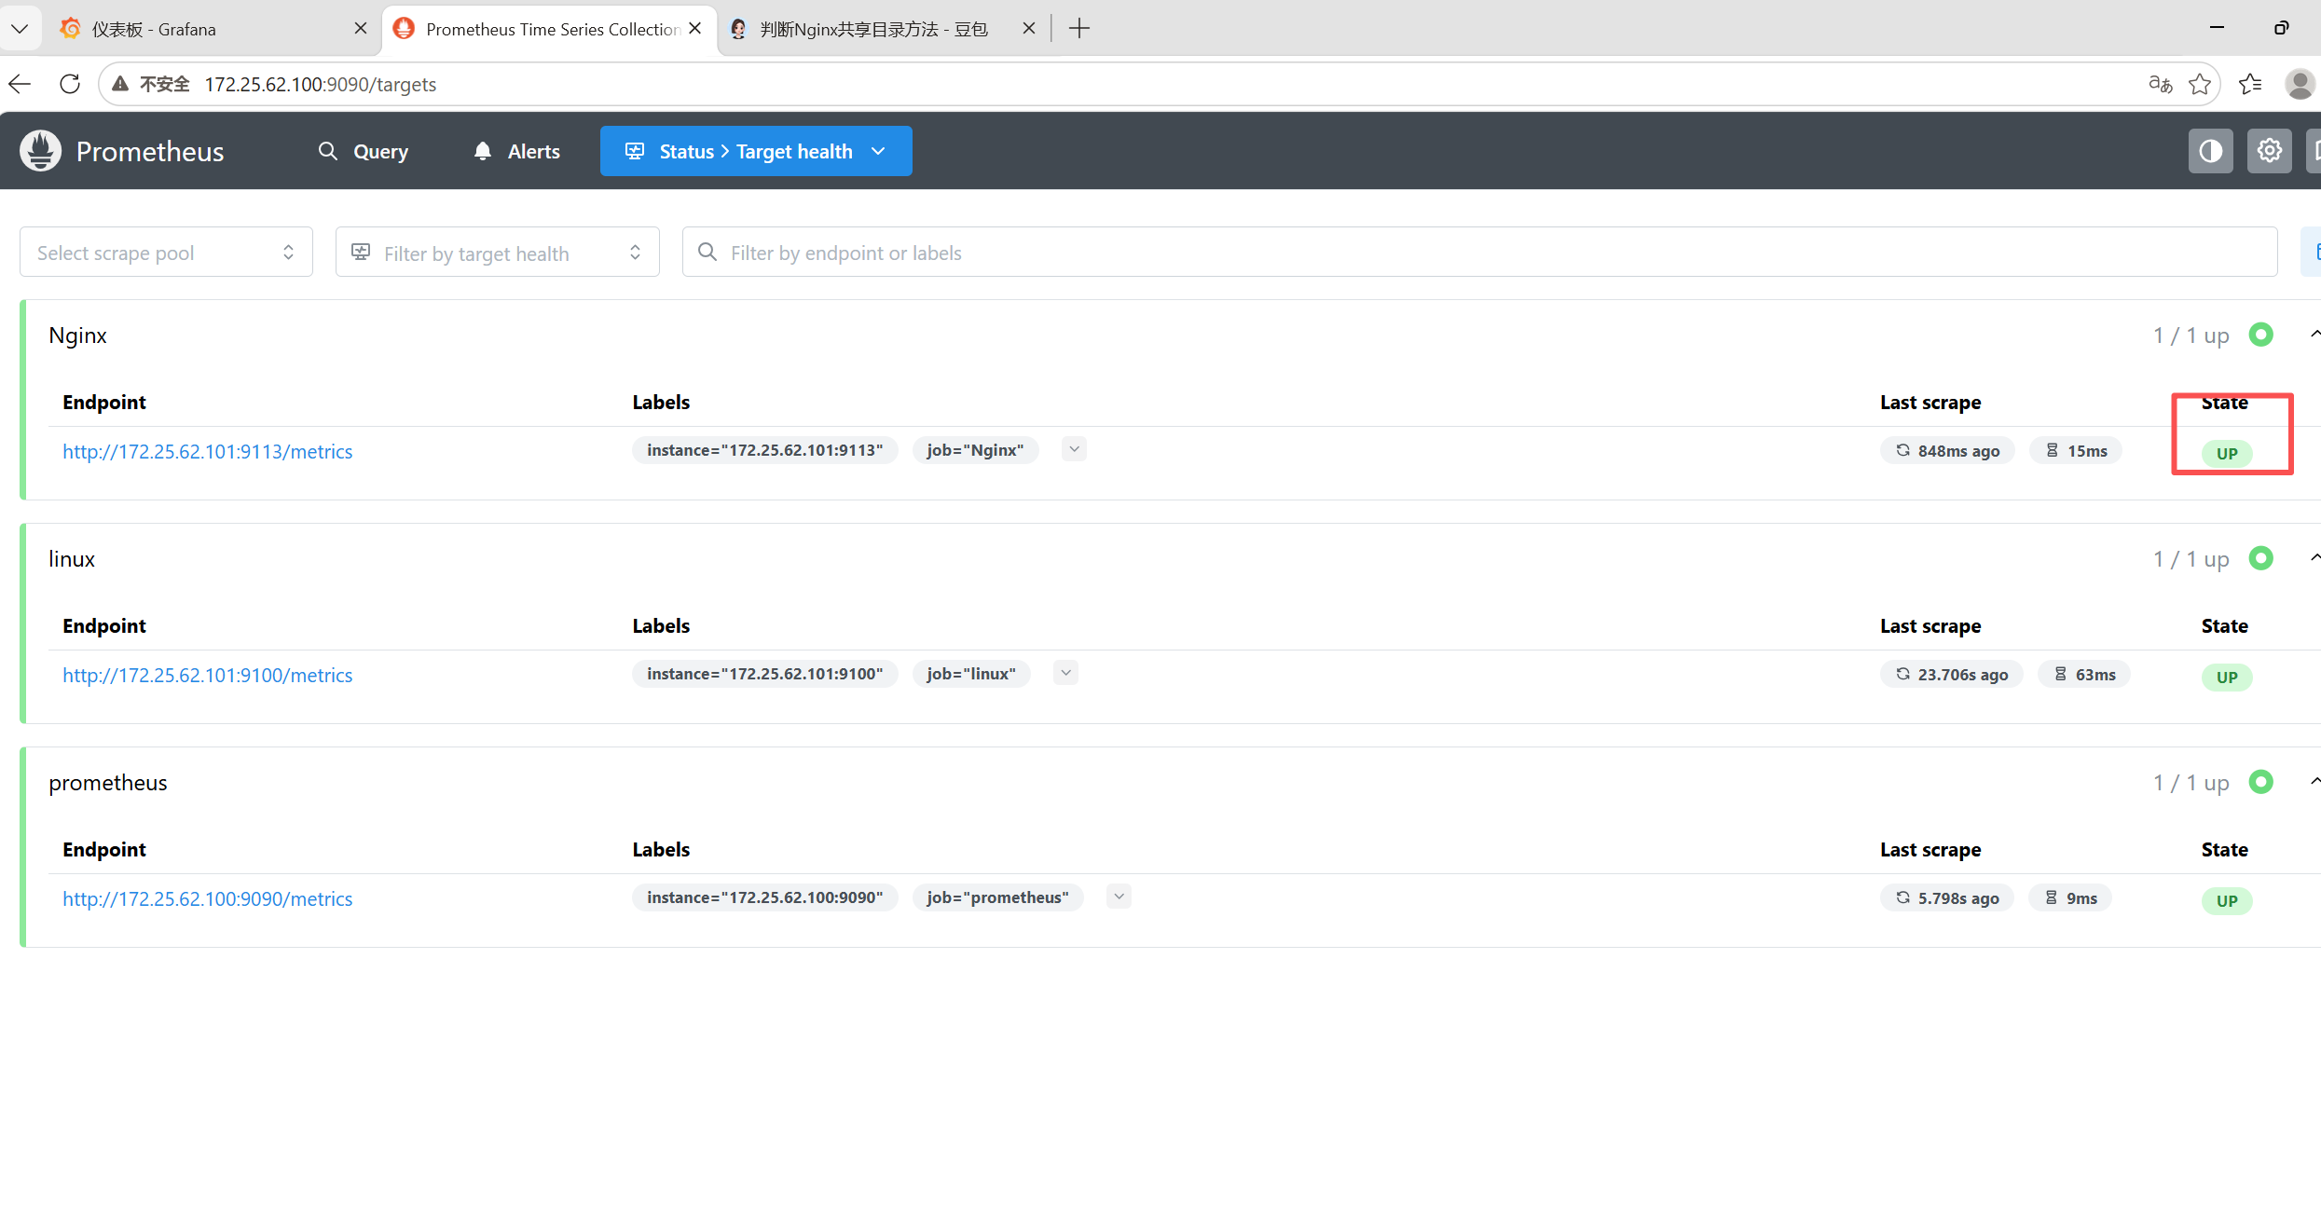Image resolution: width=2321 pixels, height=1219 pixels.
Task: Open the Alerts page
Action: click(x=517, y=151)
